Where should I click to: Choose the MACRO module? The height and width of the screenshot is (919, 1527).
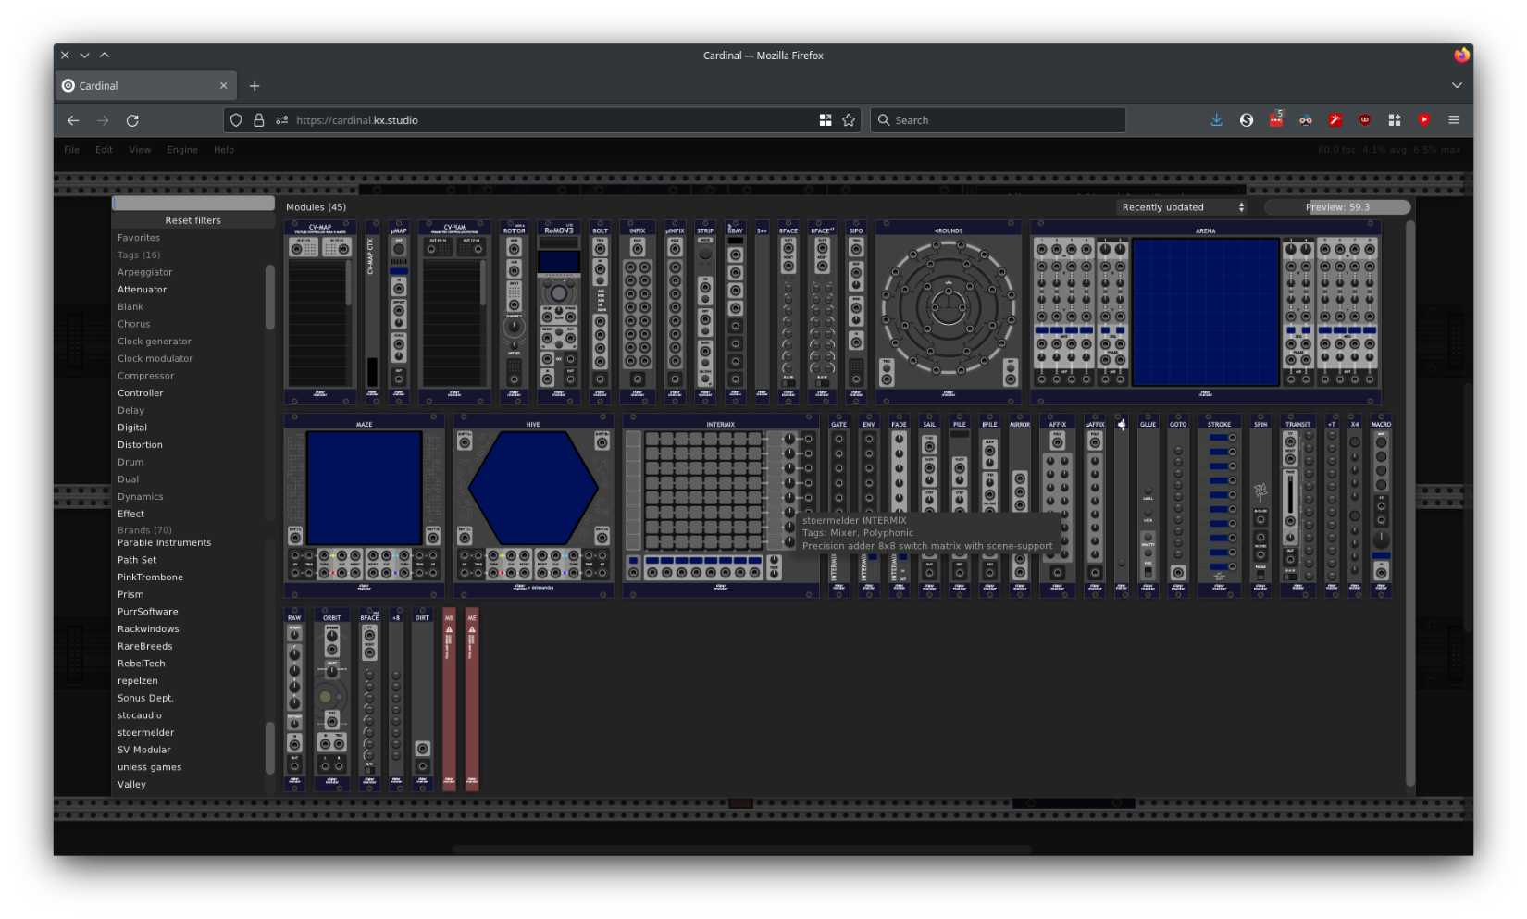1382,506
